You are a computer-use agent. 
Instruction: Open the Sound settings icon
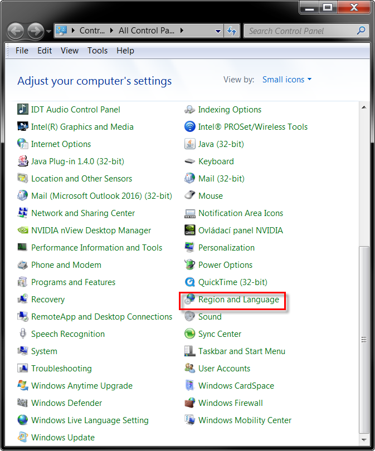[189, 317]
